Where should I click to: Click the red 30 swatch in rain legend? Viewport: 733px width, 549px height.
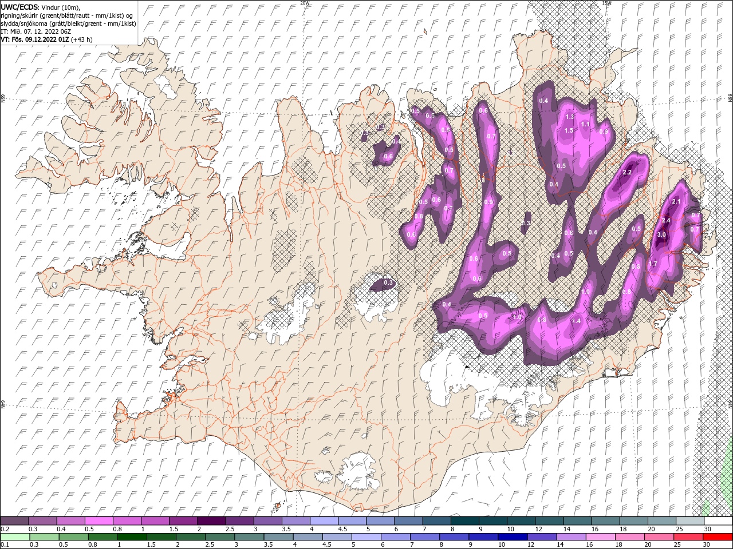point(717,537)
